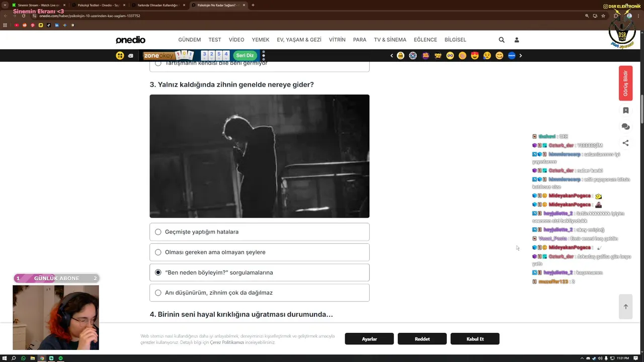
Task: Open the TEST menu item
Action: pos(215,40)
